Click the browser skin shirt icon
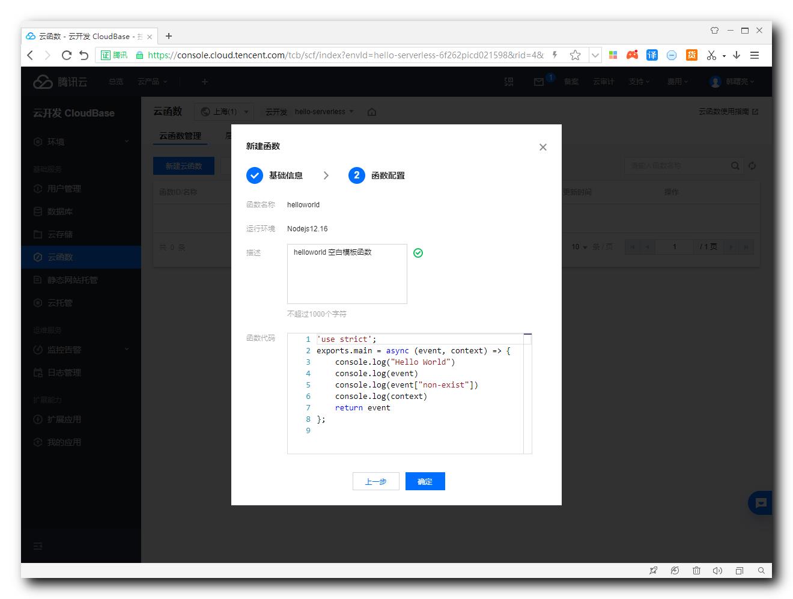 714,30
